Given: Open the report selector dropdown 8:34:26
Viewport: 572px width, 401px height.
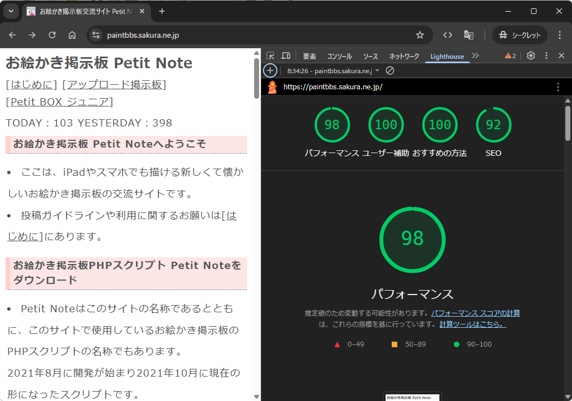Looking at the screenshot, I should coord(333,71).
